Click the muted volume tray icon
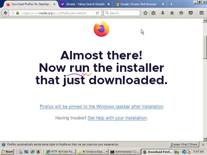This screenshot has width=207, height=155. pos(189,152)
